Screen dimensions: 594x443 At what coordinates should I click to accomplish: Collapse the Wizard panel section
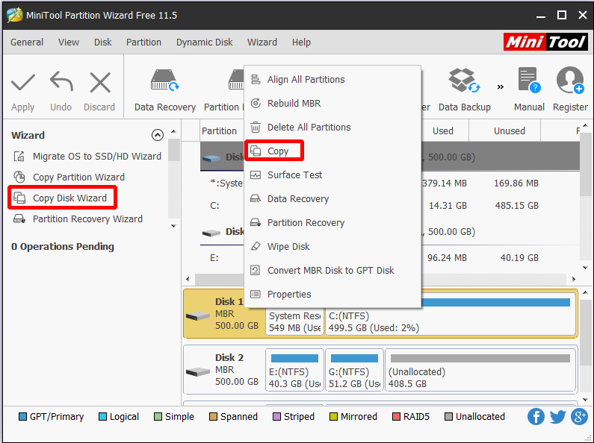coord(158,135)
